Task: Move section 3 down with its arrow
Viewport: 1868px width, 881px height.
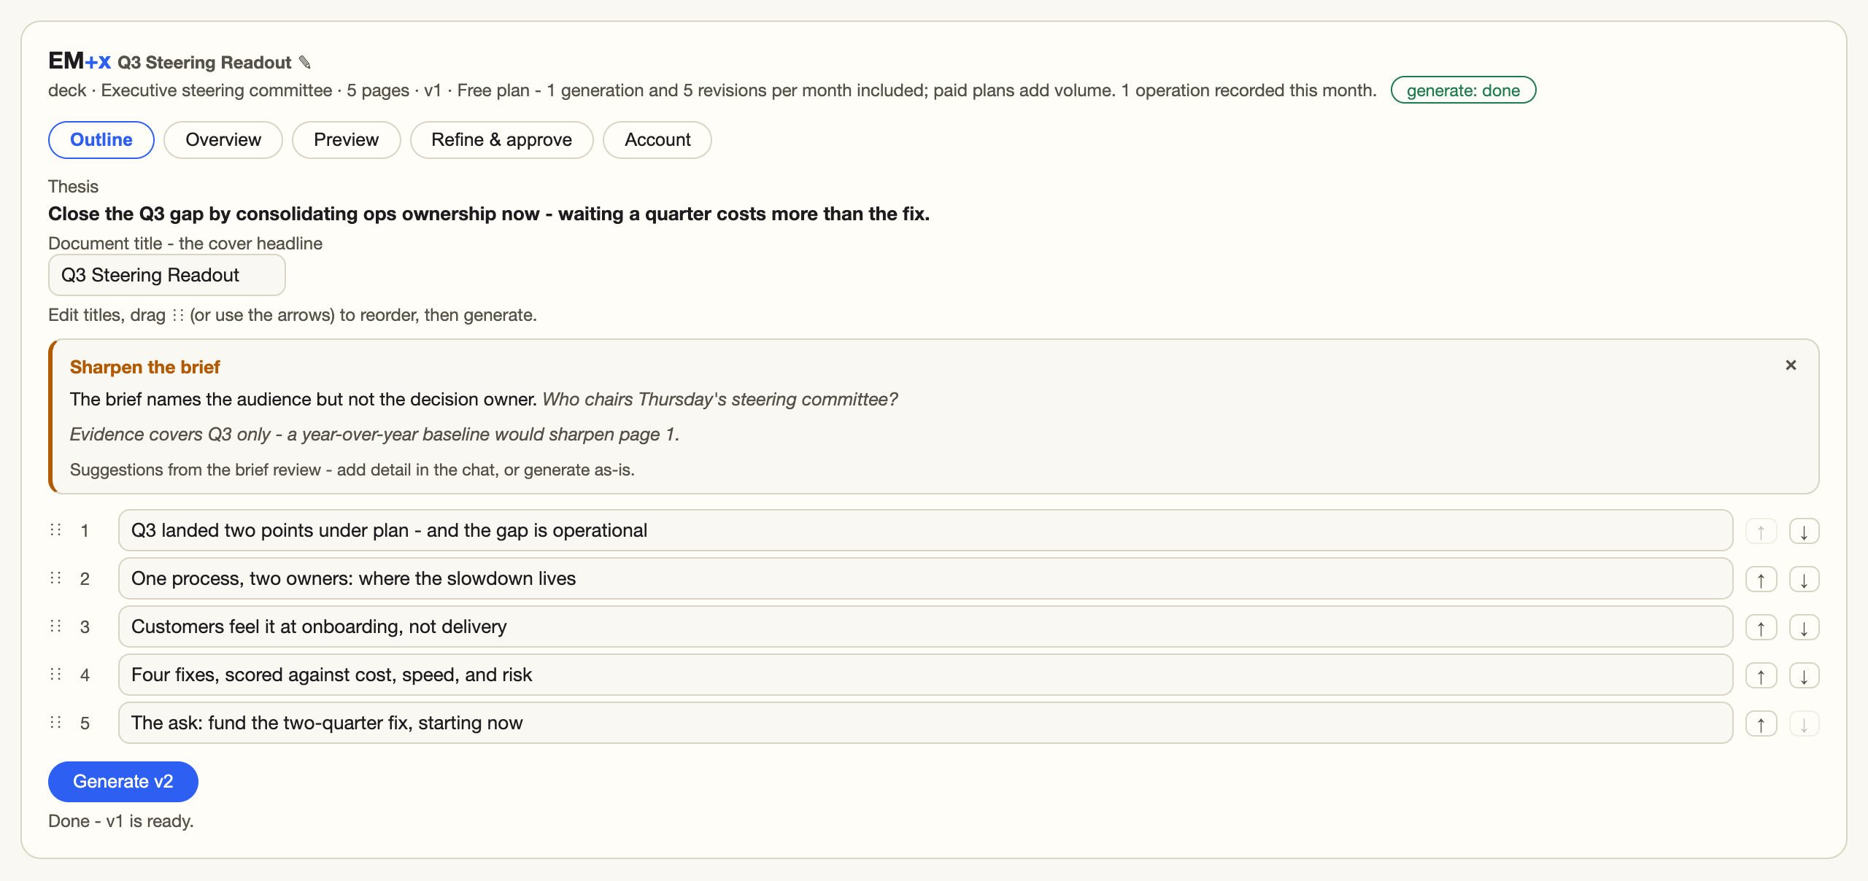Action: click(x=1804, y=628)
